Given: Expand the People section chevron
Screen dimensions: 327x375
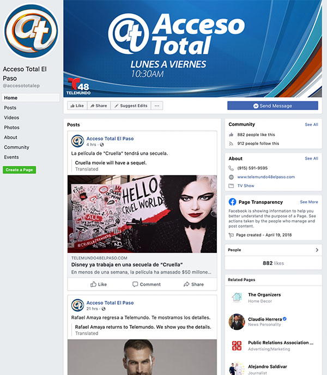Looking at the screenshot, I should click(x=317, y=250).
